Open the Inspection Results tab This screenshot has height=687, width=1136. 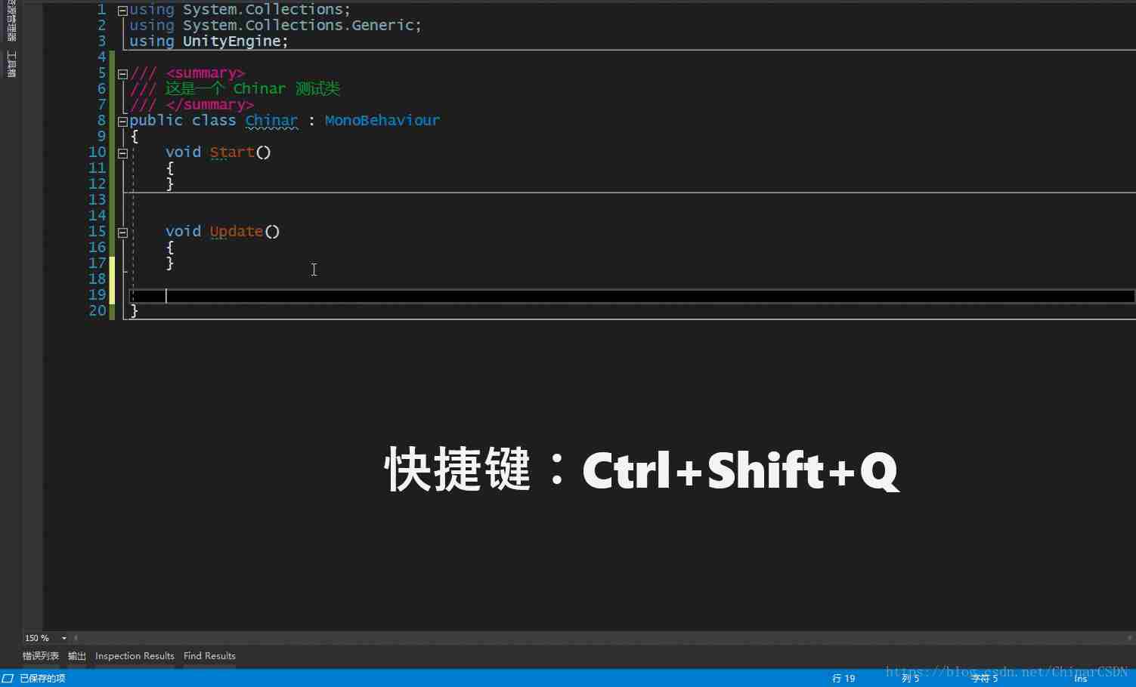135,656
